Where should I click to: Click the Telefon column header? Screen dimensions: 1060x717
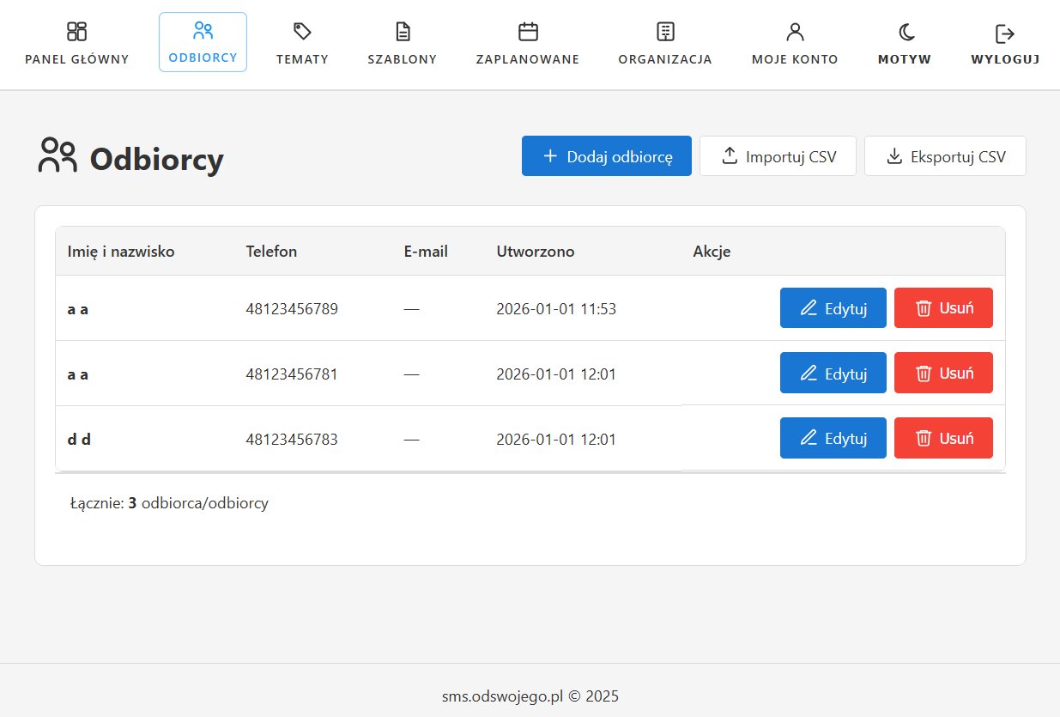(x=271, y=251)
